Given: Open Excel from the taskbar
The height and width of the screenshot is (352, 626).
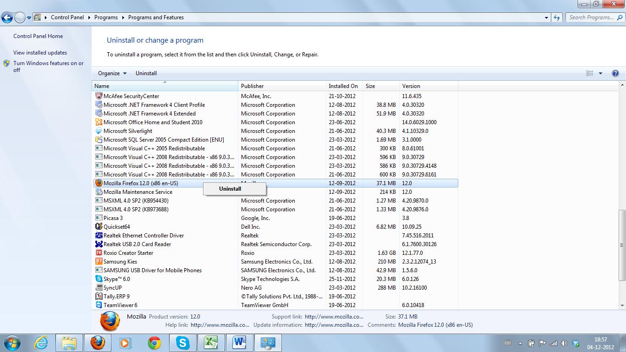Looking at the screenshot, I should pyautogui.click(x=211, y=343).
